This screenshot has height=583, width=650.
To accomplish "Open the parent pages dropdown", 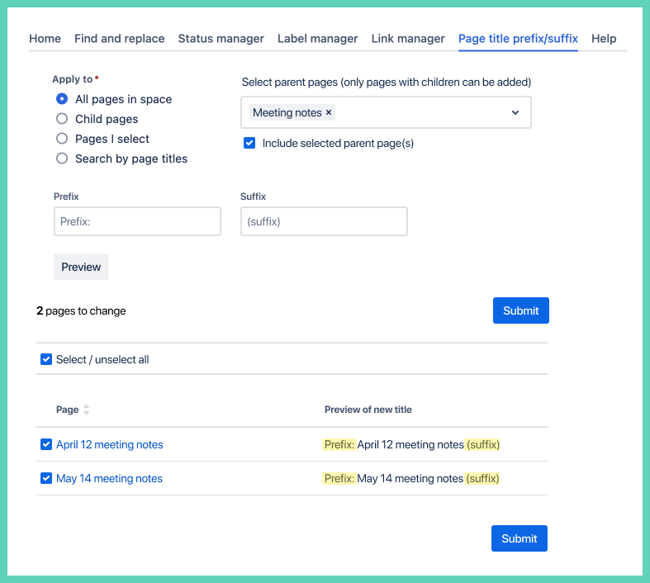I will (x=515, y=112).
